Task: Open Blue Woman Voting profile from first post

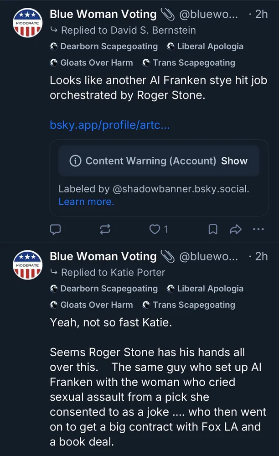Action: tap(103, 14)
